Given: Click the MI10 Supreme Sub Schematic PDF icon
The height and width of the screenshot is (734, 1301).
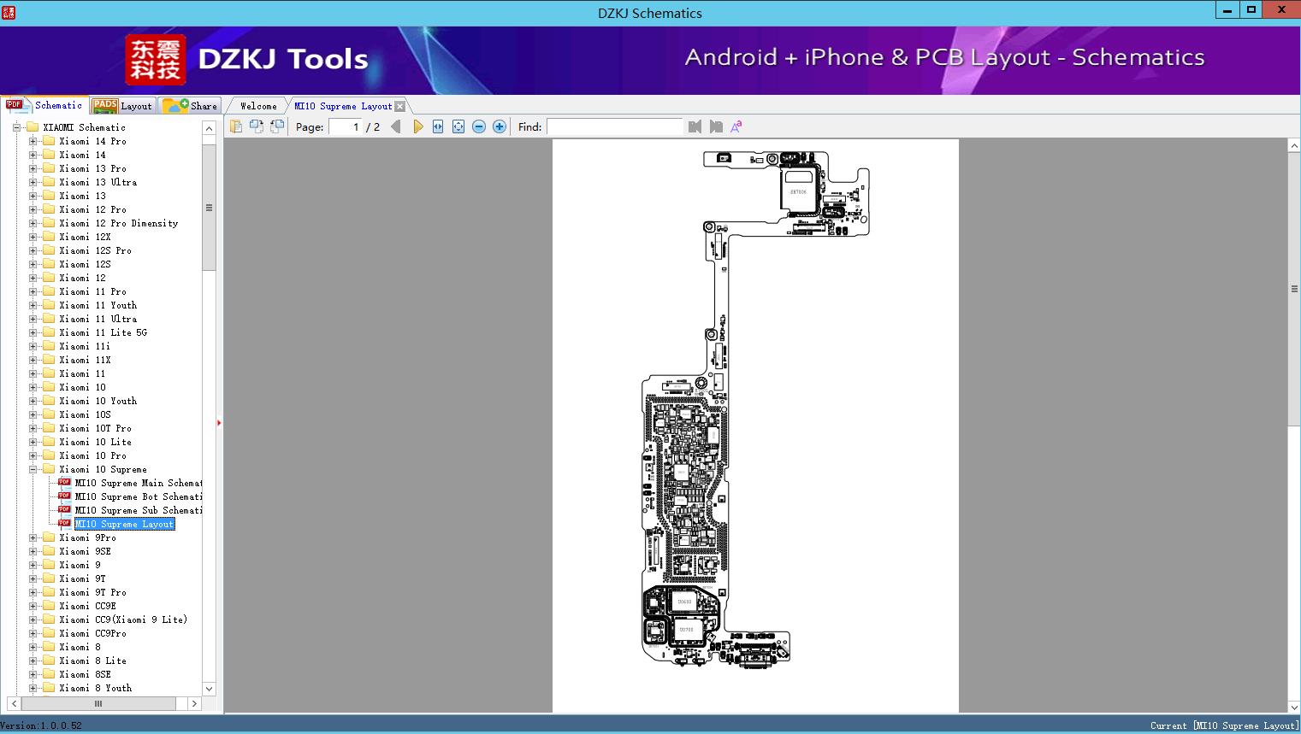Looking at the screenshot, I should coord(64,509).
